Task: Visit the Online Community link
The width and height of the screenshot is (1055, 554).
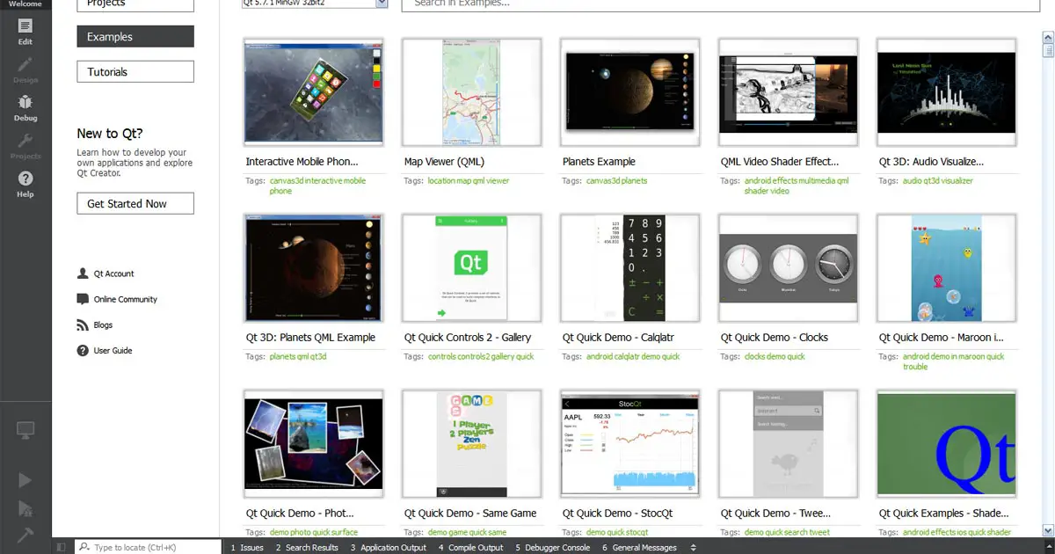Action: tap(126, 299)
